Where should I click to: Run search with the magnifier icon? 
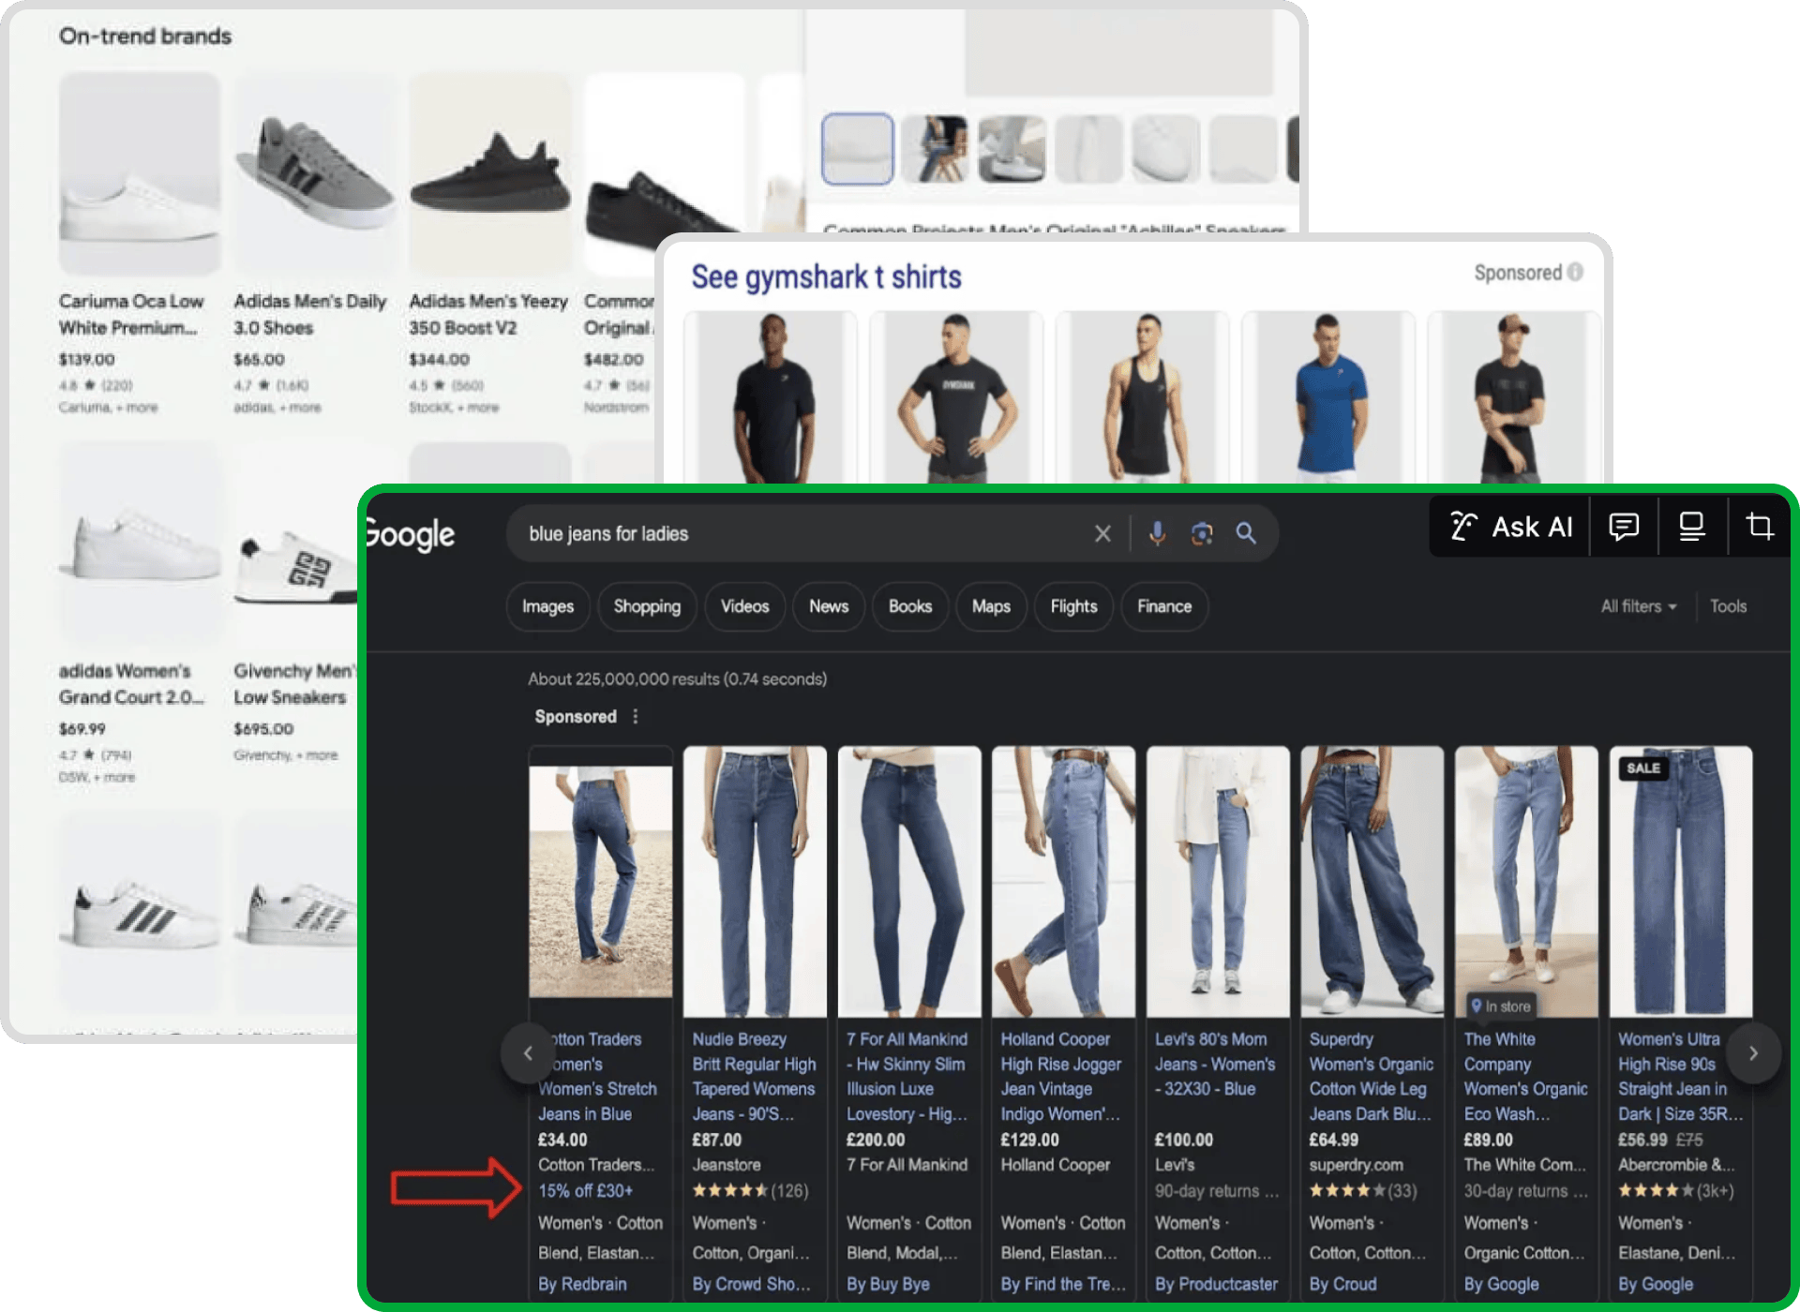click(x=1246, y=533)
